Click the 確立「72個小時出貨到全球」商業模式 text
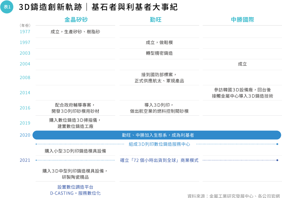The width and height of the screenshot is (282, 198). pos(159,160)
